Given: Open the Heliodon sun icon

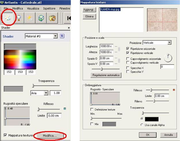Looking at the screenshot, I should (30, 18).
